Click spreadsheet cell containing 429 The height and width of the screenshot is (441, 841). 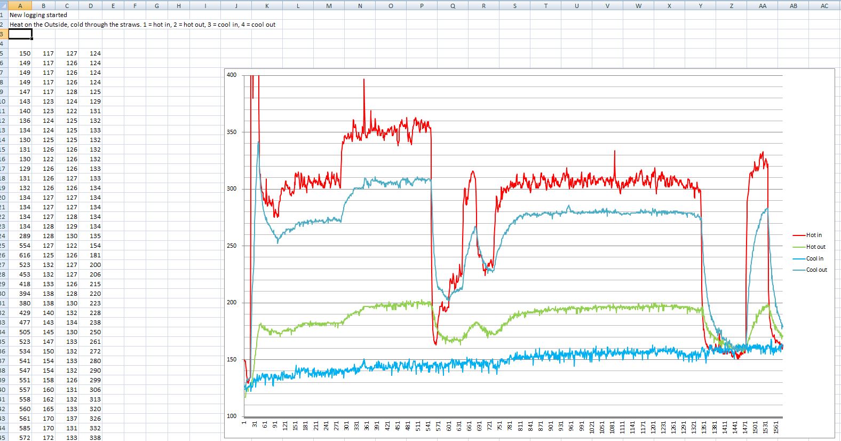[20, 313]
